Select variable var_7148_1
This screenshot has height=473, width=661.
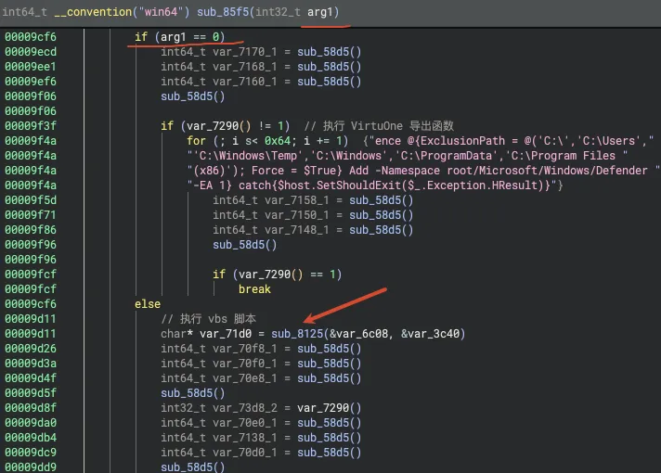pos(297,230)
